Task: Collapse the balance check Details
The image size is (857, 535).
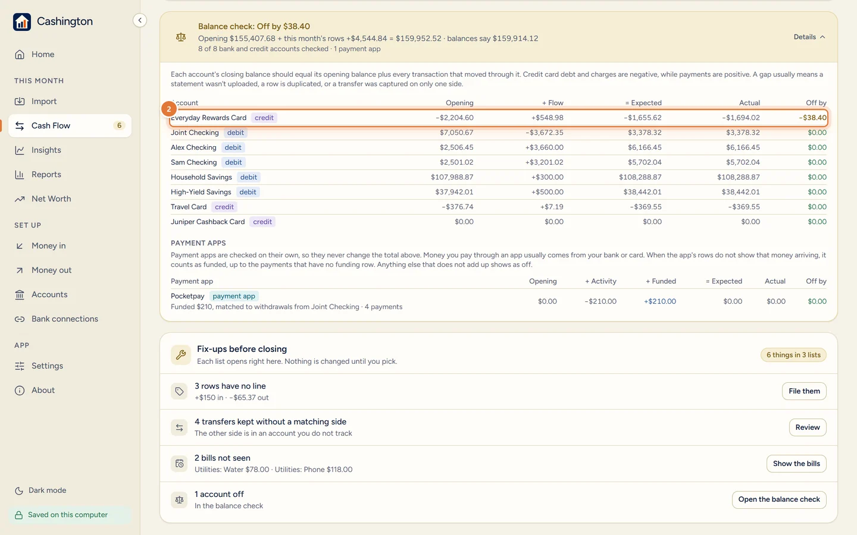Action: click(x=809, y=37)
